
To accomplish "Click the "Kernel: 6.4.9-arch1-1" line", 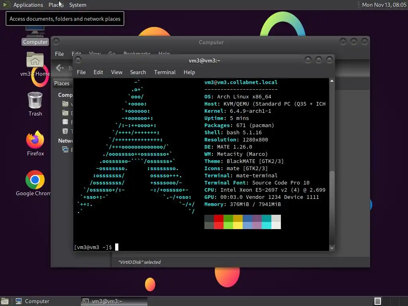I will point(237,111).
